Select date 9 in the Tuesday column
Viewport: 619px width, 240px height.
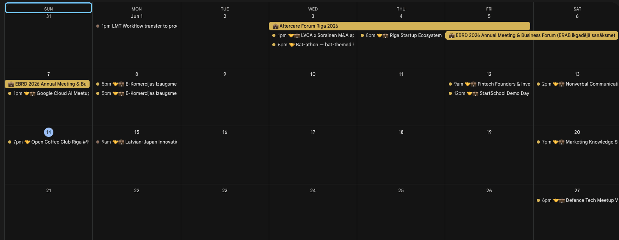[225, 74]
